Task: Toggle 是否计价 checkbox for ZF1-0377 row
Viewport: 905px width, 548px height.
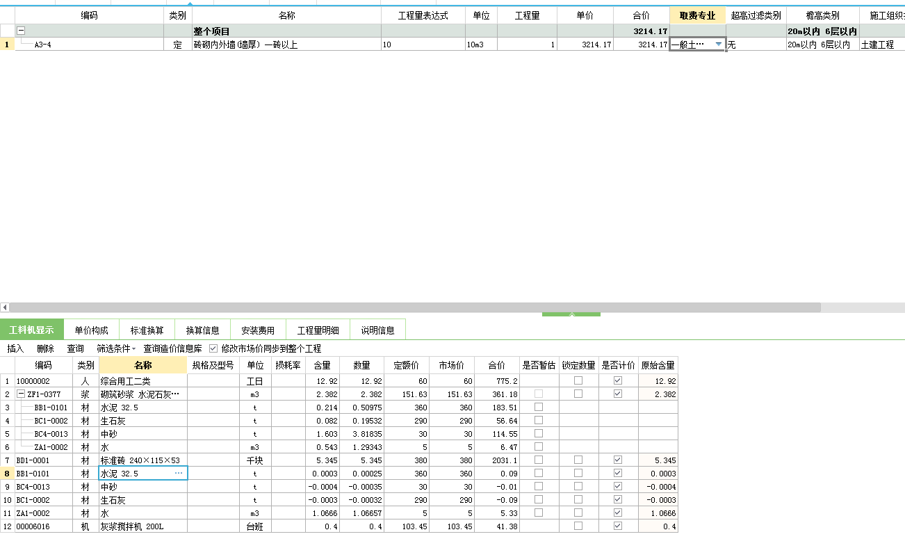Action: point(618,394)
